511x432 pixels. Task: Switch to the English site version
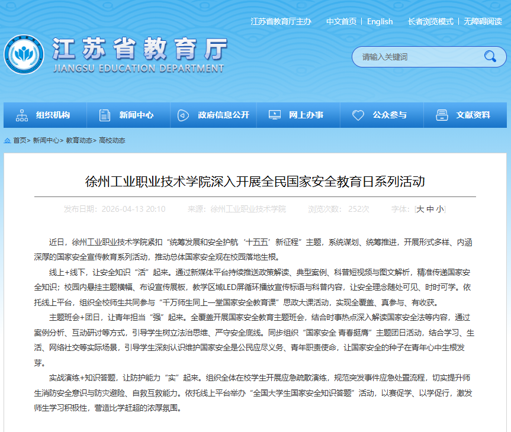380,21
